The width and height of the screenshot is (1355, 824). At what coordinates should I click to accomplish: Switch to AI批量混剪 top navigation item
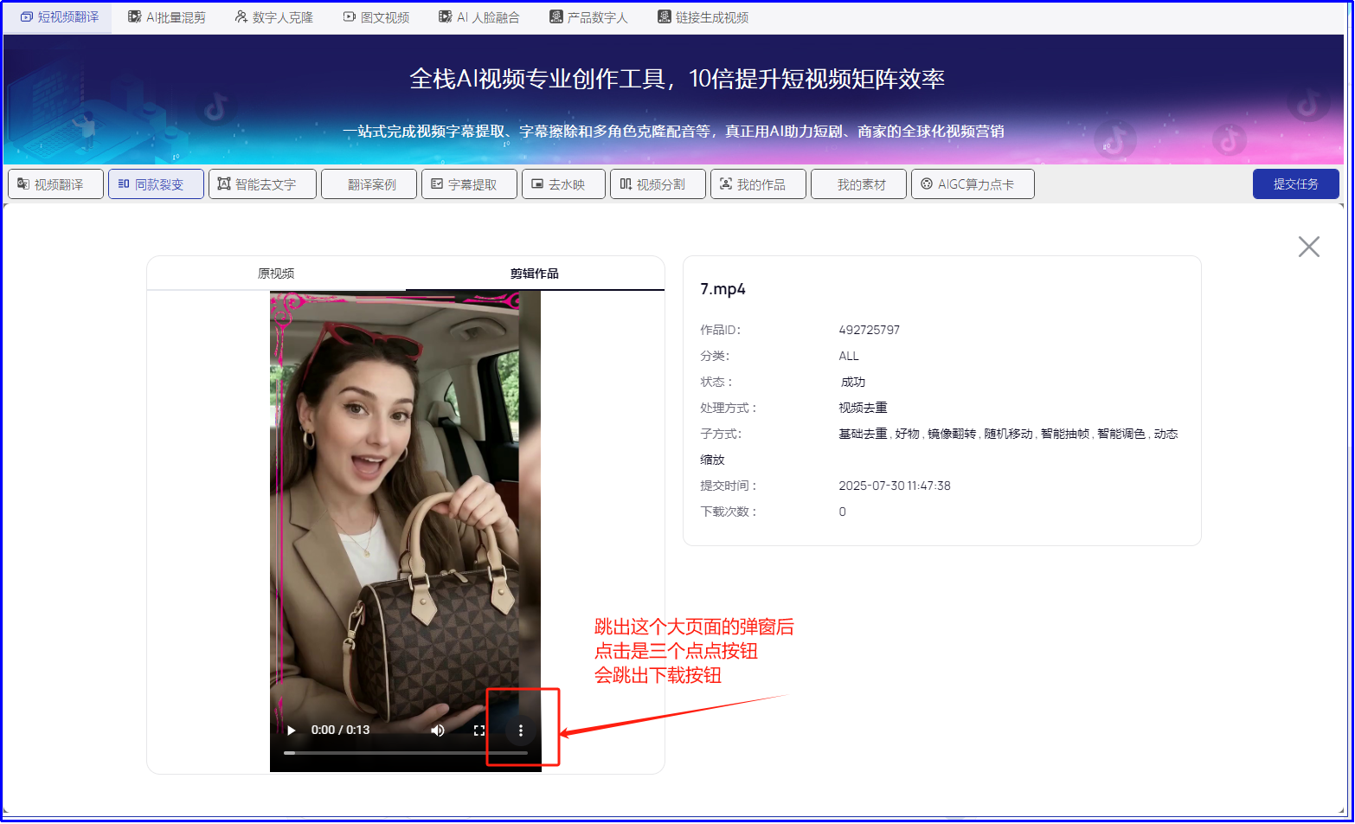(x=167, y=17)
